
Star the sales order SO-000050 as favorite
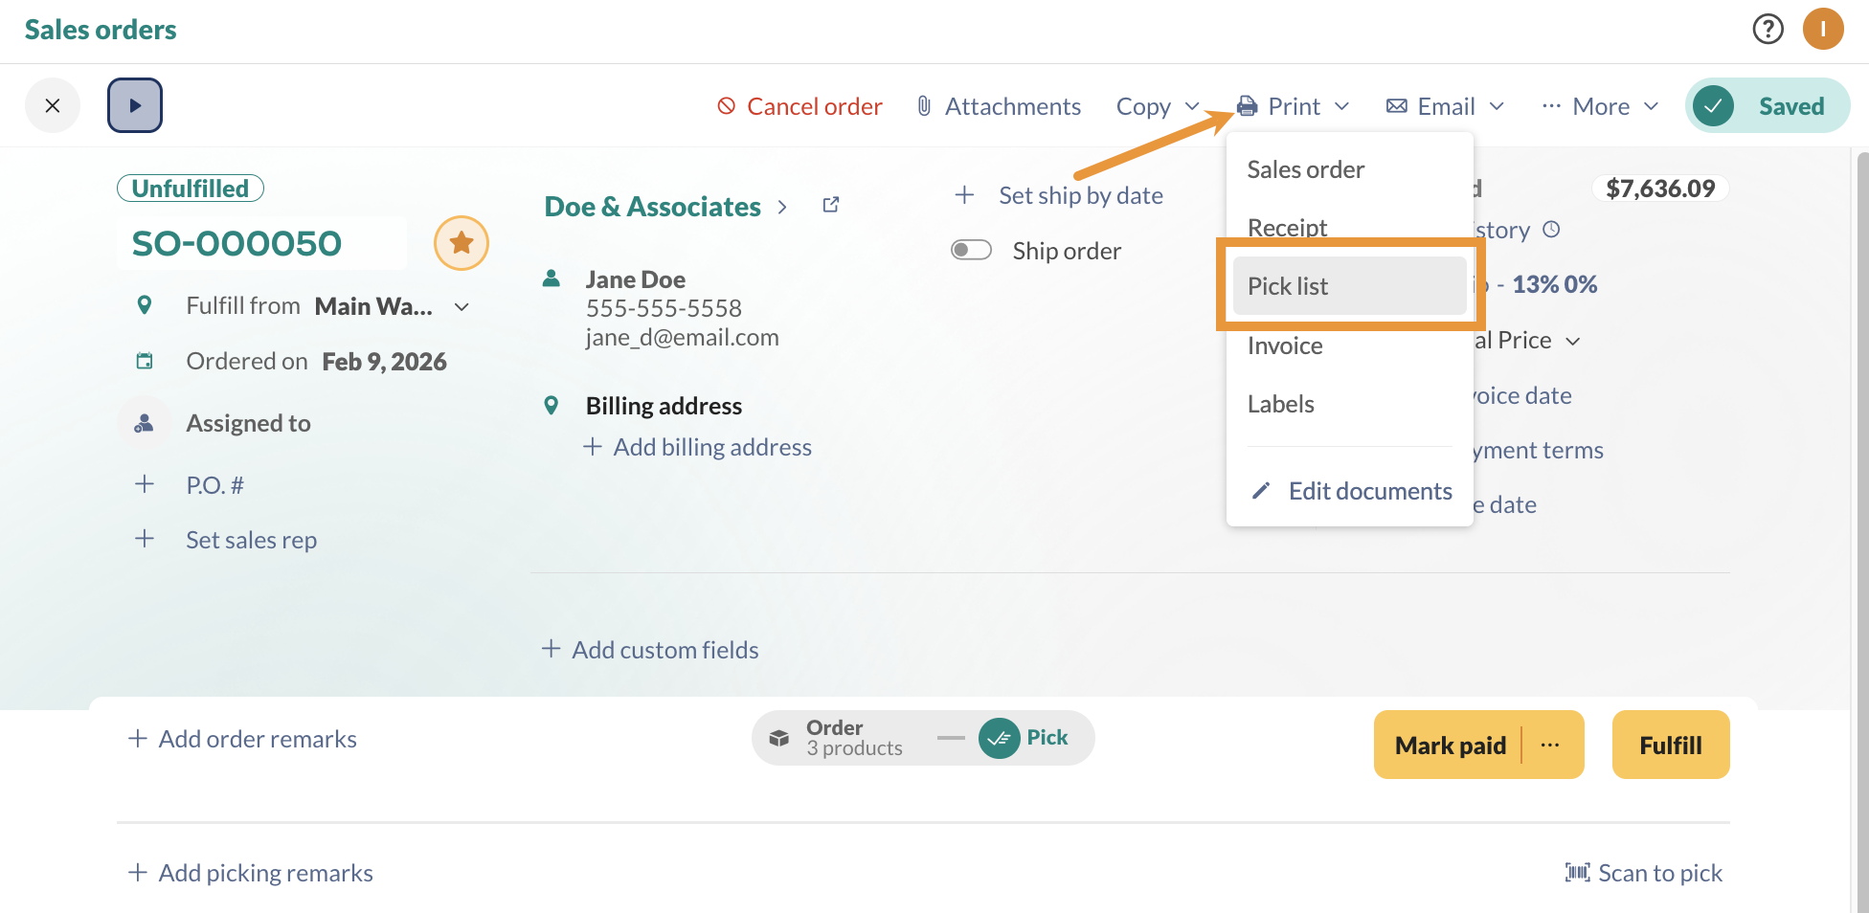pyautogui.click(x=462, y=243)
